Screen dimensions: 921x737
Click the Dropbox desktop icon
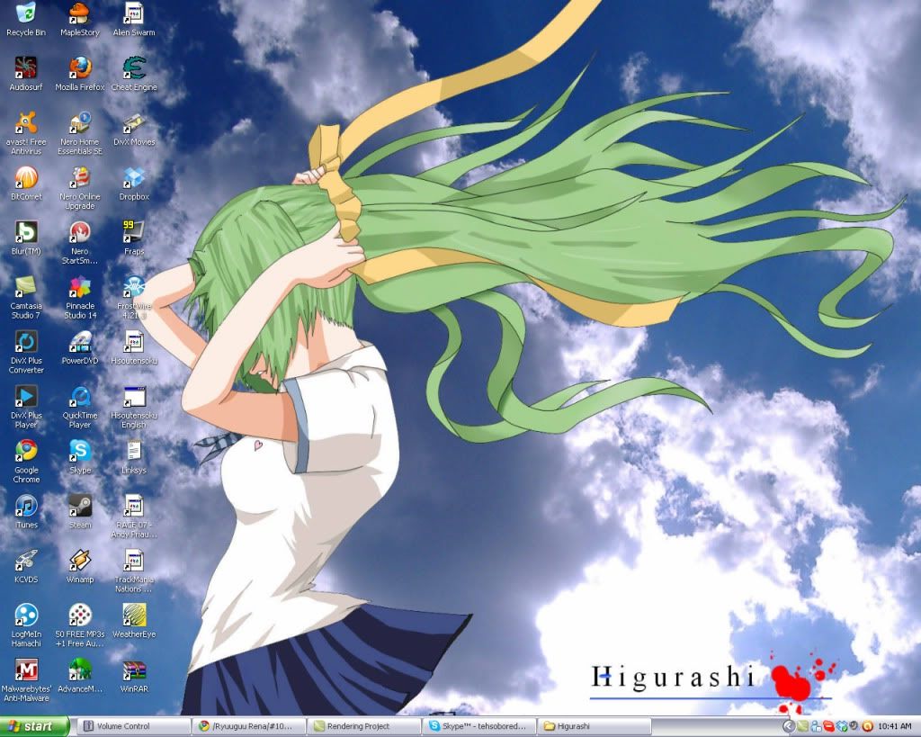pyautogui.click(x=134, y=177)
